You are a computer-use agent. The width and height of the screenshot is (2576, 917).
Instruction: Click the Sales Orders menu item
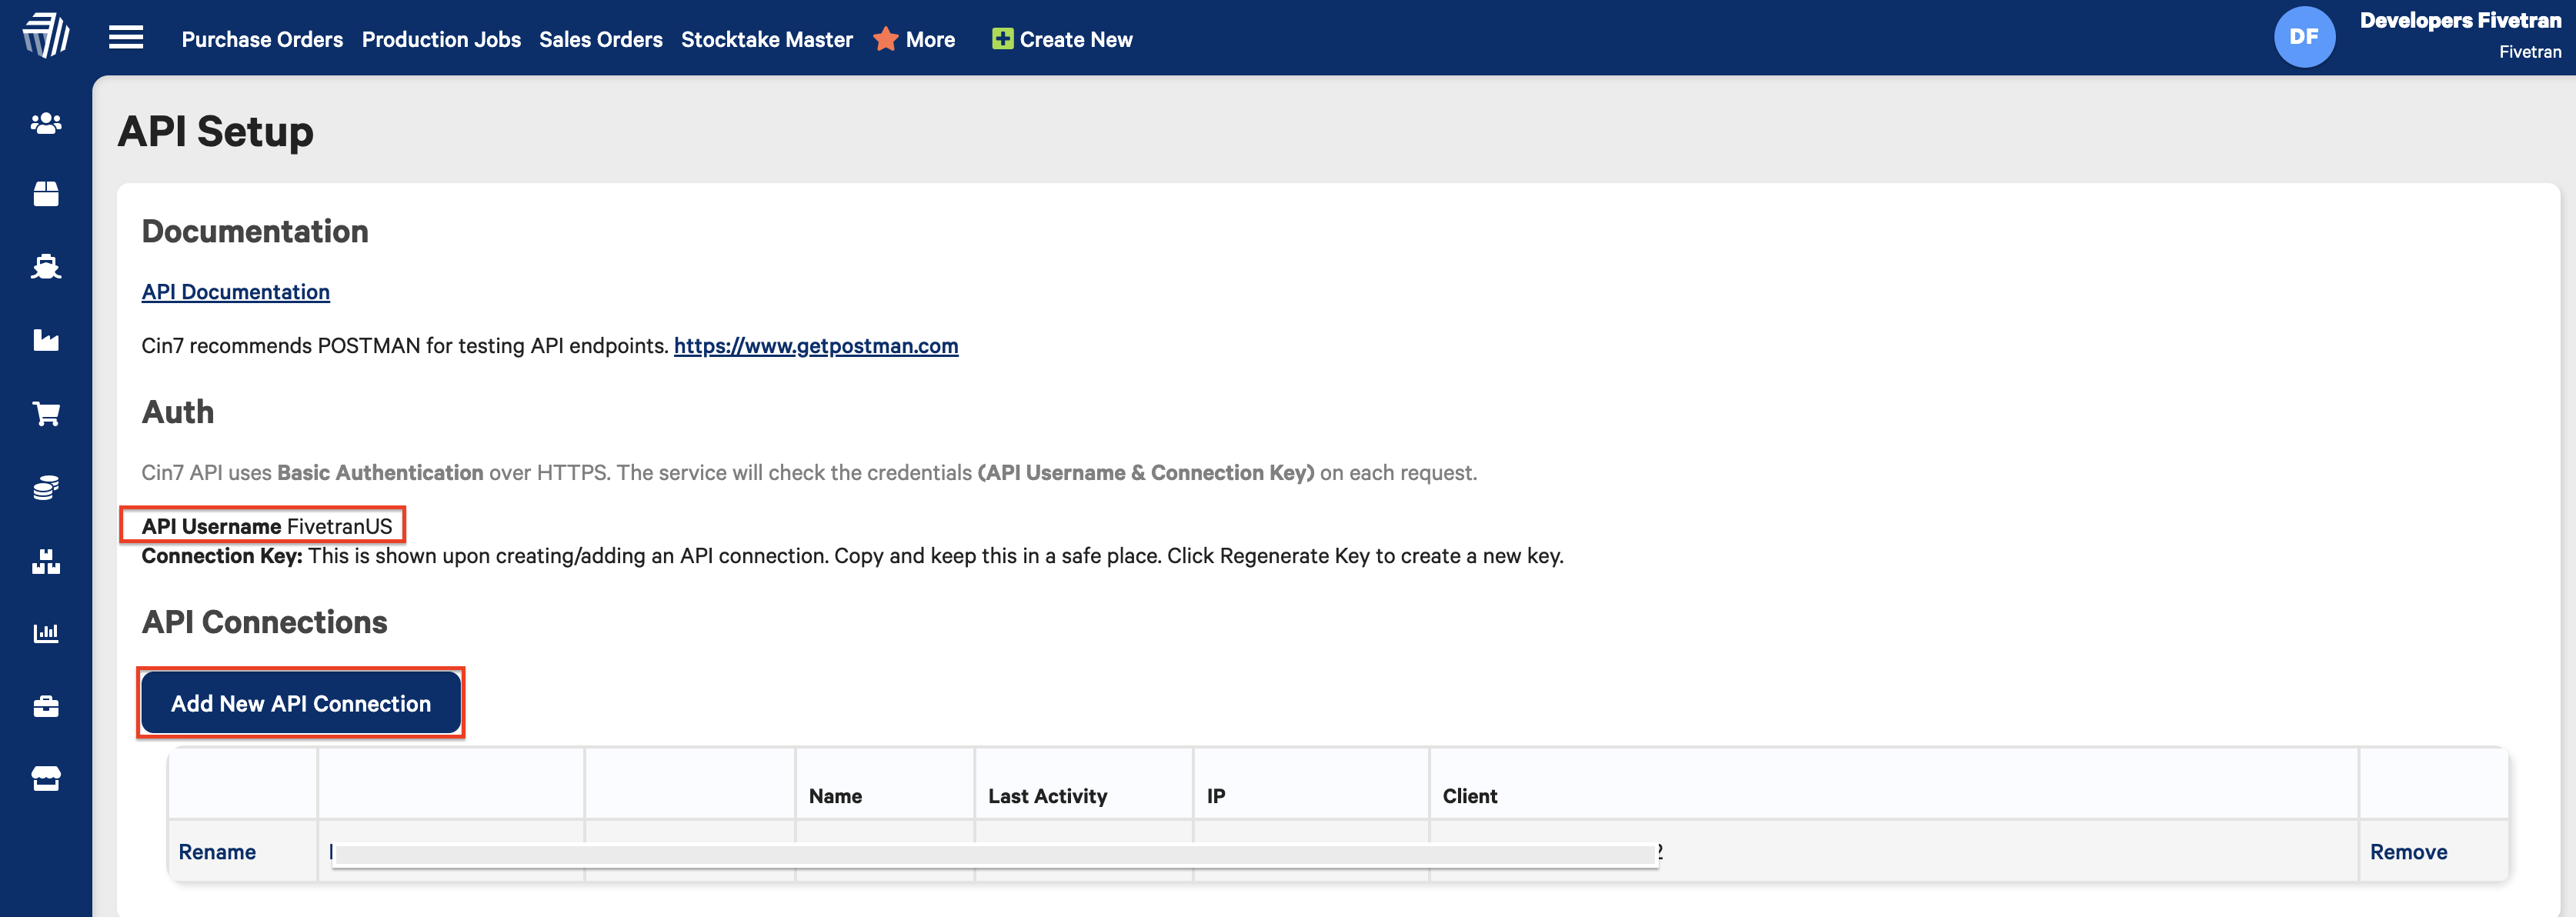(599, 38)
